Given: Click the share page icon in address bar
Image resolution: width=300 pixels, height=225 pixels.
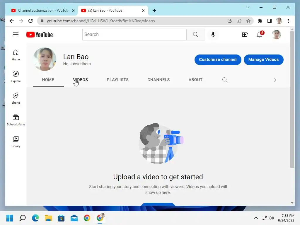Looking at the screenshot, I should point(239,21).
